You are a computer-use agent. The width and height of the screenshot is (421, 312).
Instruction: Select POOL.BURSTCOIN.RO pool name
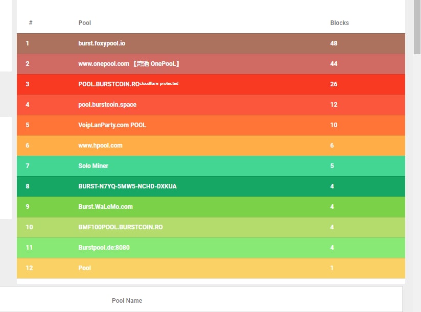coord(109,84)
